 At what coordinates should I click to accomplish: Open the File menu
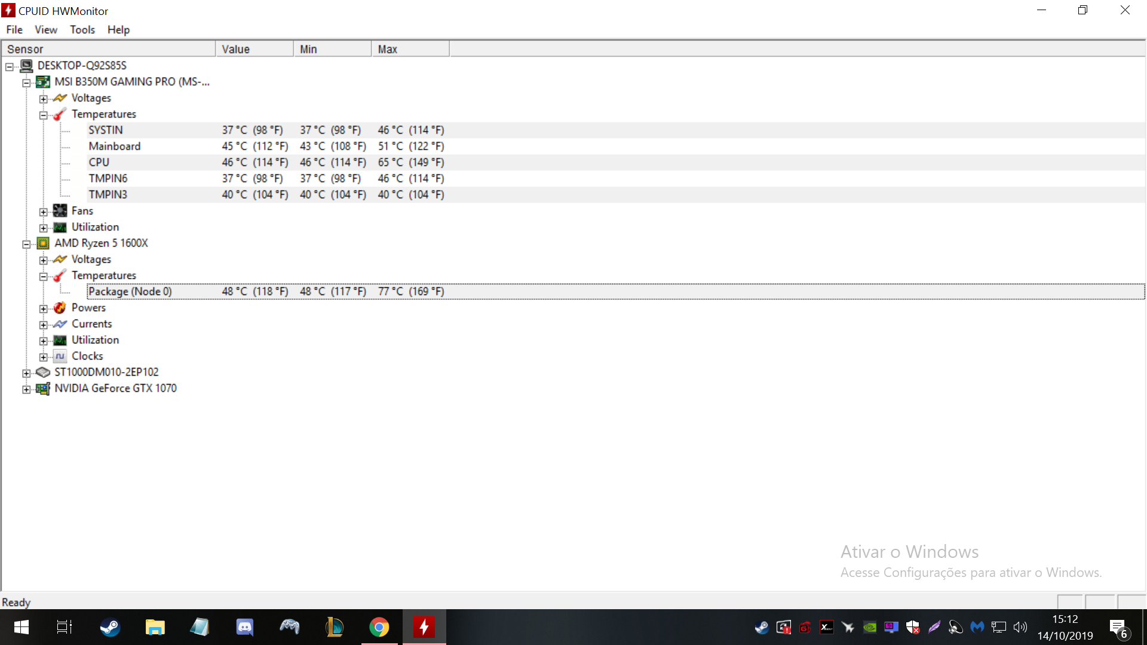click(14, 29)
